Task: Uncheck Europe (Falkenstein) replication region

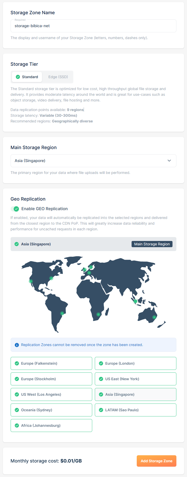Action: click(51, 363)
